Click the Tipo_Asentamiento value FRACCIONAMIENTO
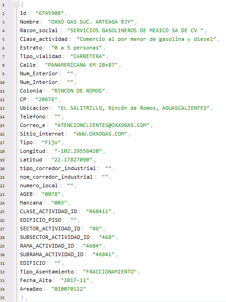 click(x=110, y=272)
